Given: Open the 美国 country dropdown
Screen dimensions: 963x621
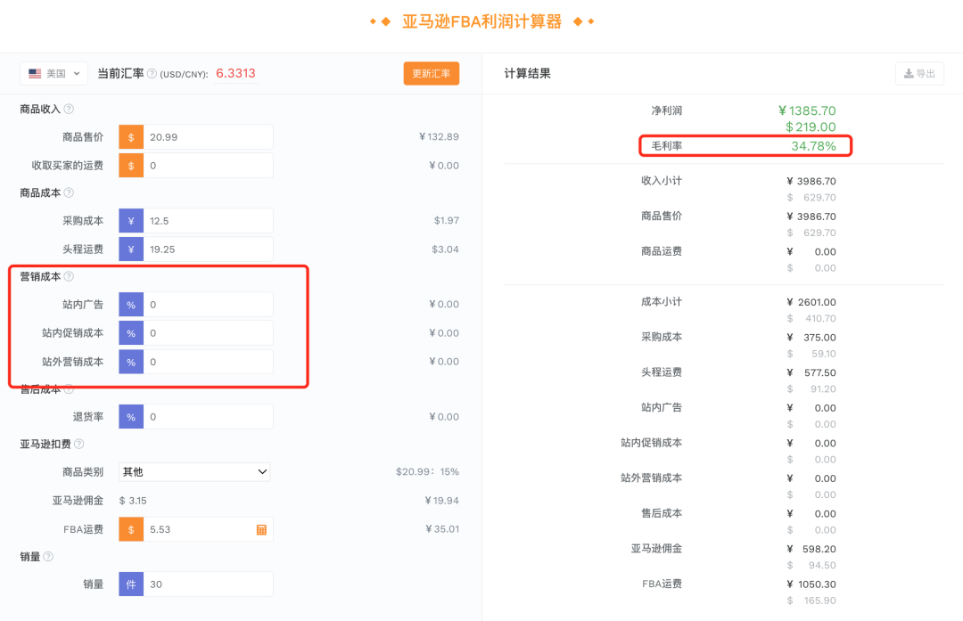Looking at the screenshot, I should point(54,74).
